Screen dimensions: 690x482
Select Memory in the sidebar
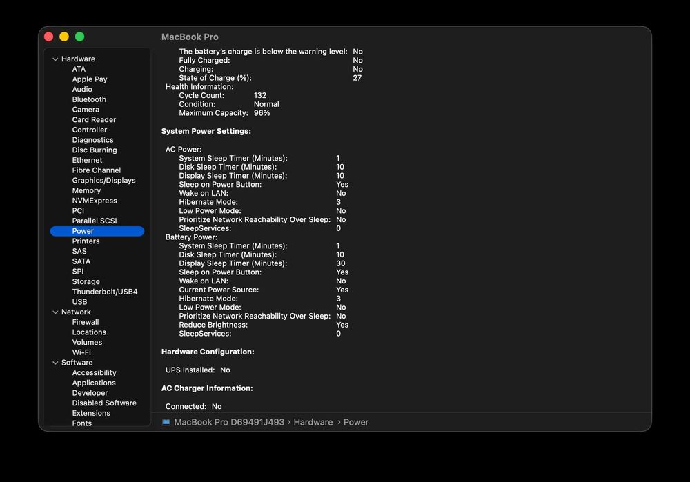click(x=87, y=190)
